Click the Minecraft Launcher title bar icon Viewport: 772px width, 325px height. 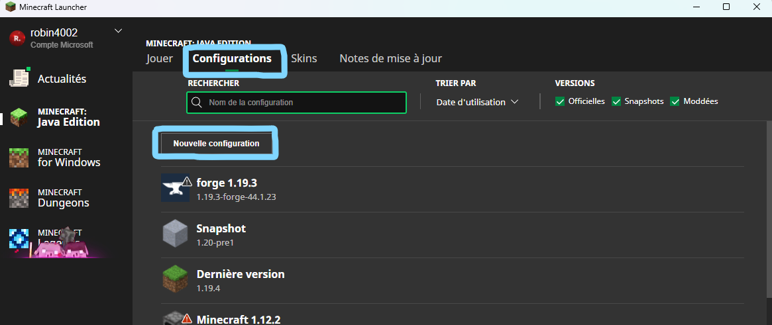[10, 7]
